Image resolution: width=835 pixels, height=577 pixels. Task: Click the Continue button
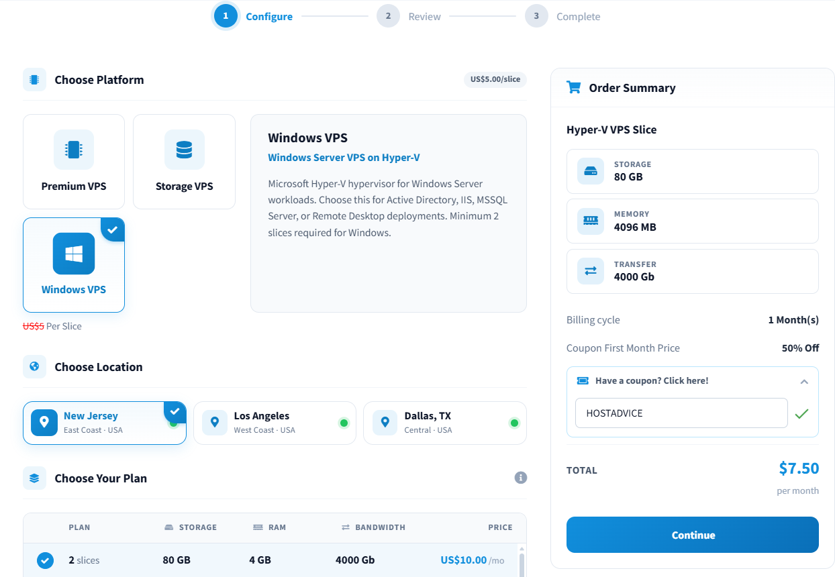point(693,535)
